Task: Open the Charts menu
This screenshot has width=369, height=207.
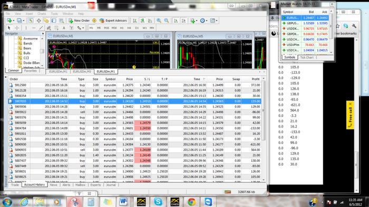Action: click(x=42, y=14)
